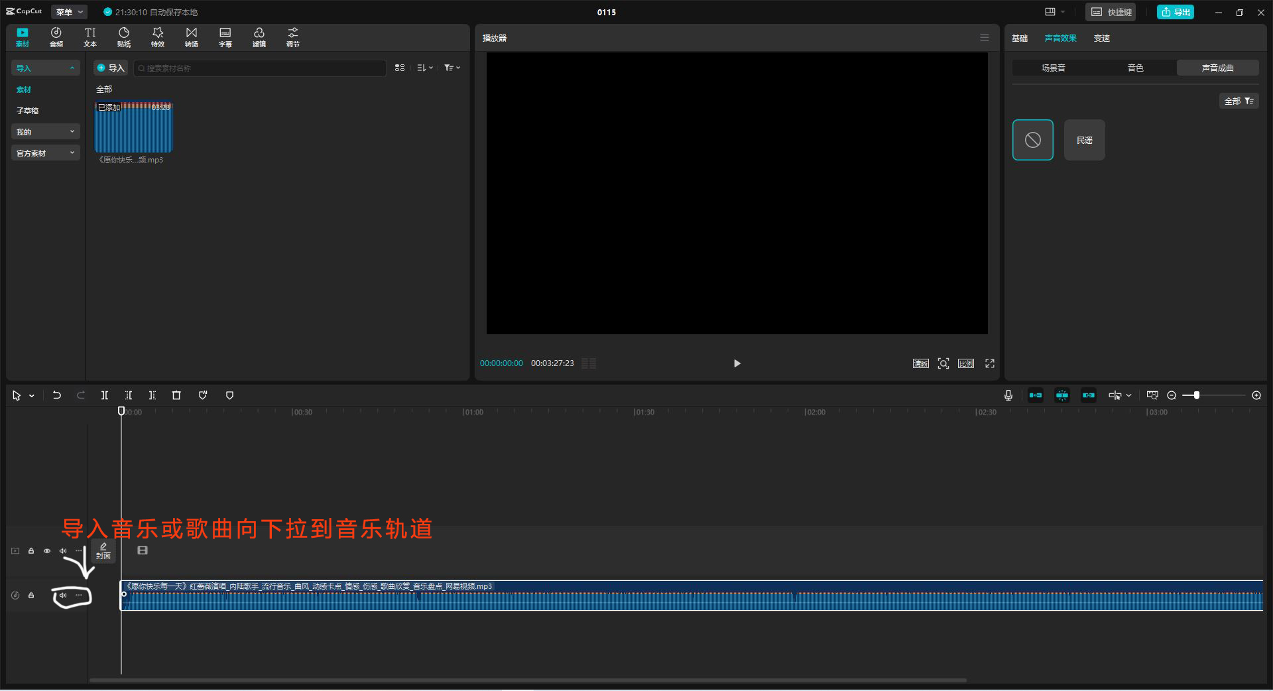Screen dimensions: 1273x691
Task: Split the clip at the playhead
Action: point(105,395)
